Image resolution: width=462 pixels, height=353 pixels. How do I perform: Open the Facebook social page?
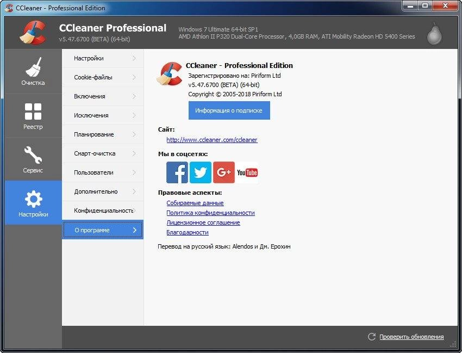click(x=177, y=172)
